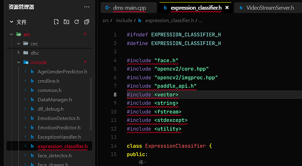Open the explorer panel more options (…) menu

[87, 7]
